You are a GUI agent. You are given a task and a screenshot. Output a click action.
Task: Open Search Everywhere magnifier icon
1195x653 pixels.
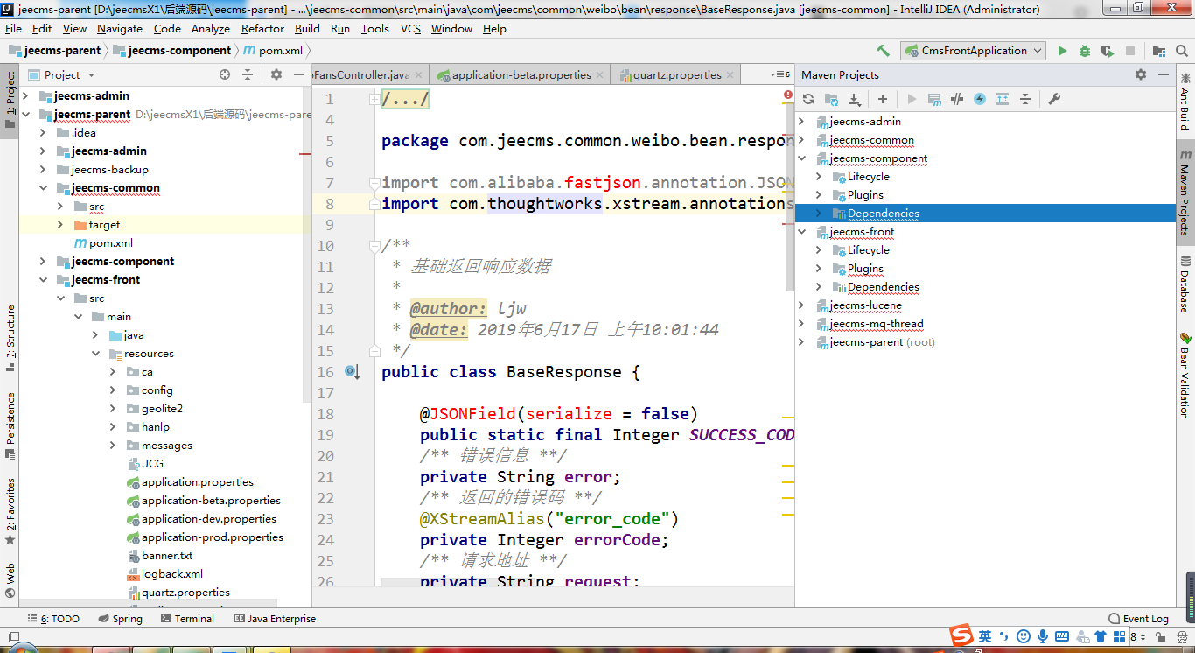coord(1182,51)
